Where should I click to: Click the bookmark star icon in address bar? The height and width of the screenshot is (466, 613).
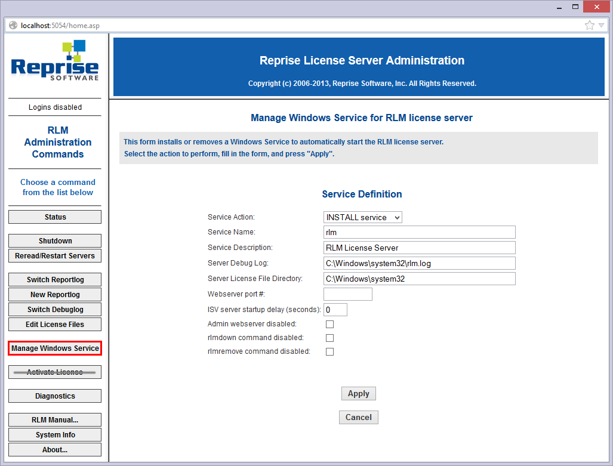(590, 25)
